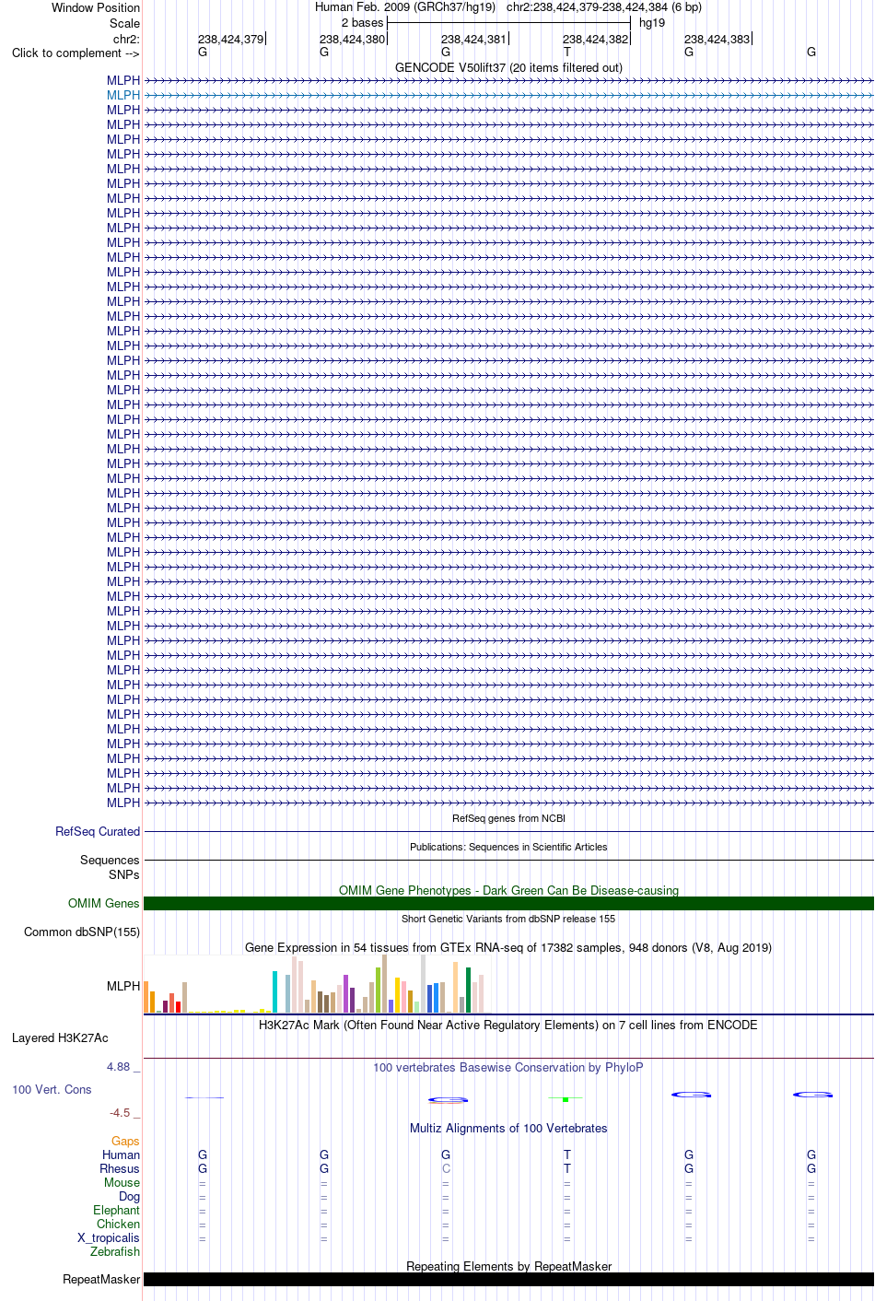Click the dark green OMIM gene bar
Viewport: 875px width, 1301px height.
click(508, 903)
